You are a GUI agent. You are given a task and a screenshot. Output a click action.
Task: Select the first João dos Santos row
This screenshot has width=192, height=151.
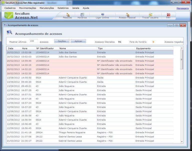[x=67, y=53]
